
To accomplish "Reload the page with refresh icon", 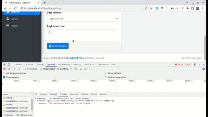I will [15, 8].
